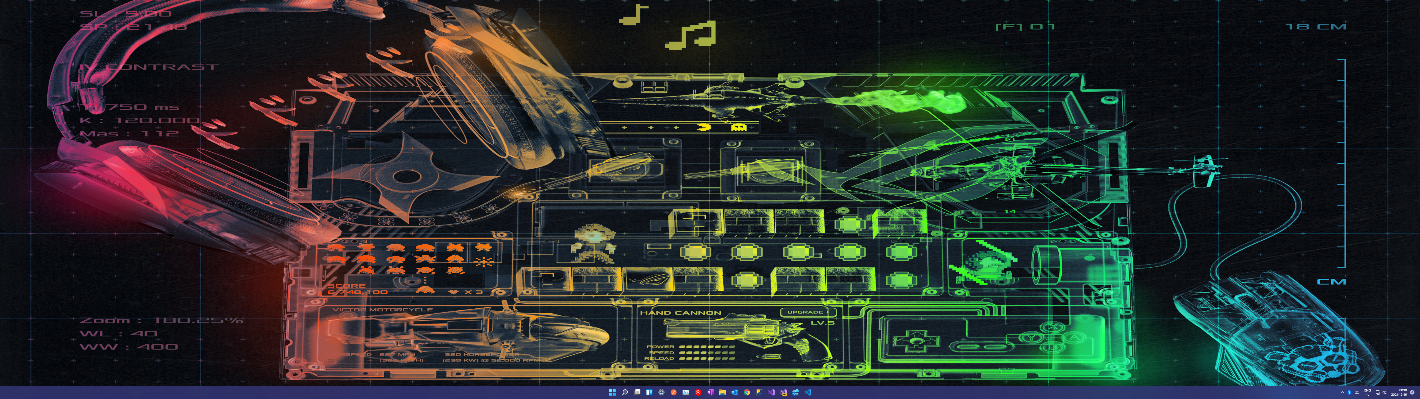Image resolution: width=1420 pixels, height=399 pixels.
Task: Open Visual Studio Preview from the taskbar
Action: coord(783,392)
